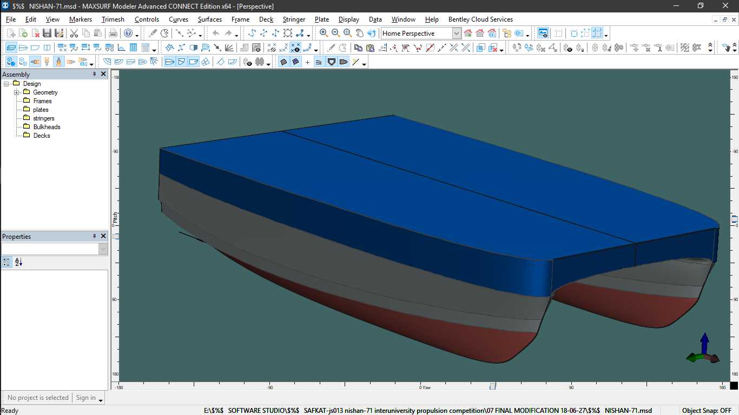Screen dimensions: 739x415
Task: Pin the Properties panel
Action: click(94, 236)
